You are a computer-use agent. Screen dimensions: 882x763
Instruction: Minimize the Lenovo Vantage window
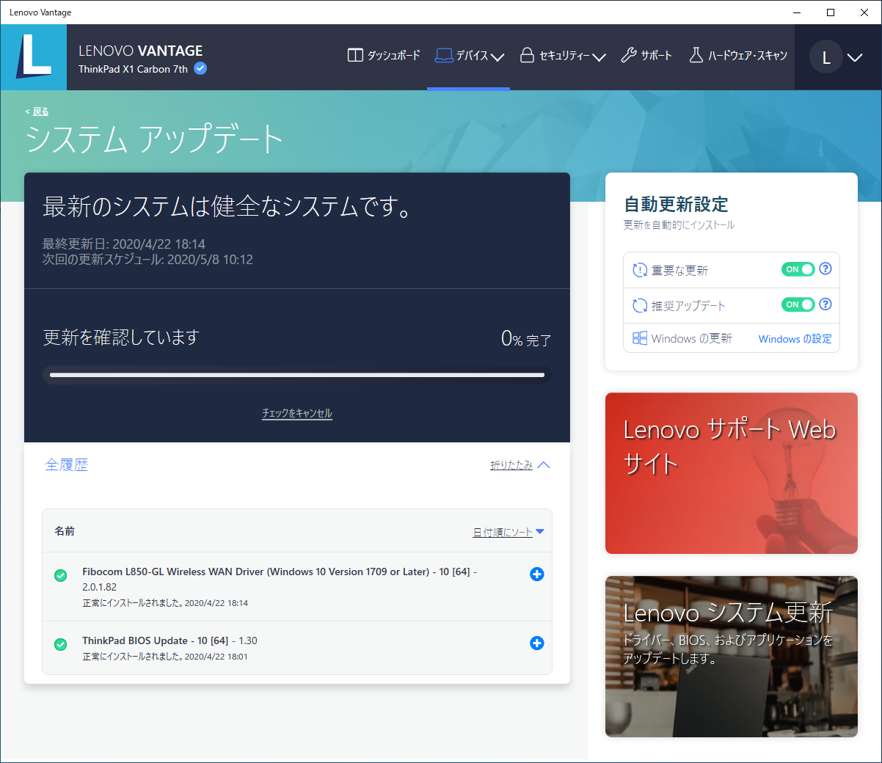point(798,12)
